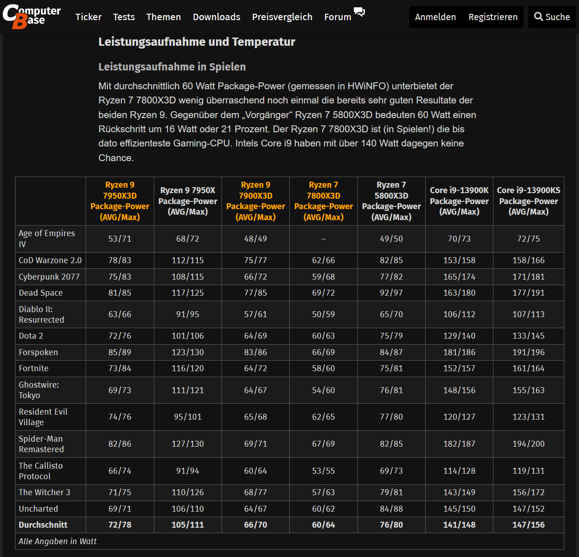Viewport: 579px width, 557px height.
Task: Select the Ryzen 9 7950X3D column header
Action: 120,201
